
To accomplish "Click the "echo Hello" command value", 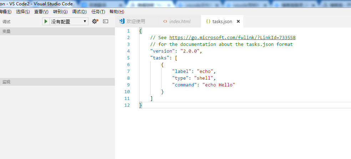I will [x=219, y=85].
